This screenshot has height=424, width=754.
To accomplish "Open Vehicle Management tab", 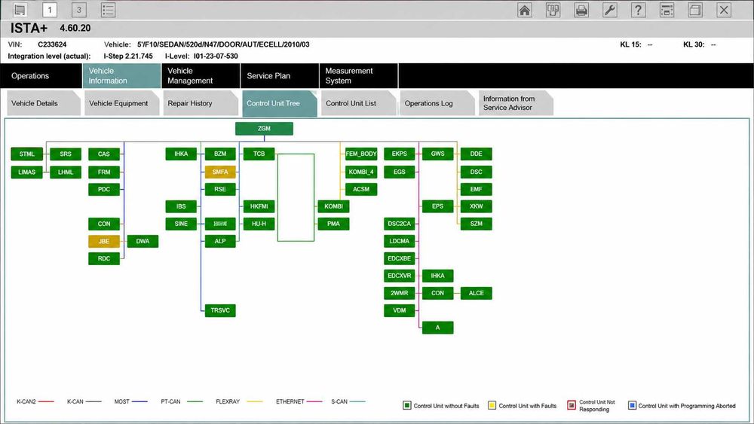I will pos(201,76).
